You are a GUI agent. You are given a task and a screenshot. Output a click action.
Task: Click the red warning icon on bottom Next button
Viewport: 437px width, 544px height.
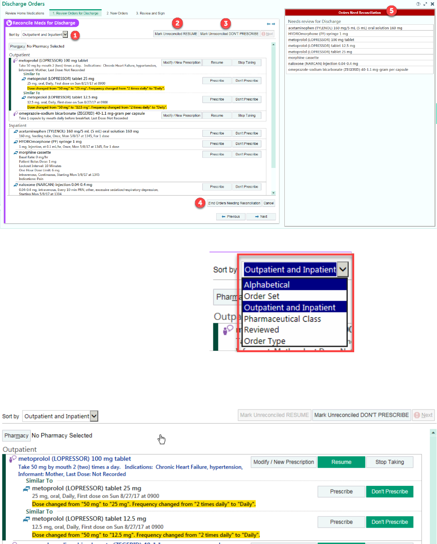point(417,415)
